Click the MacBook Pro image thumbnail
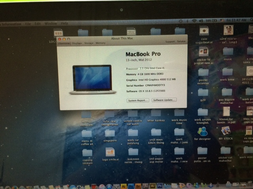 click(x=92, y=80)
